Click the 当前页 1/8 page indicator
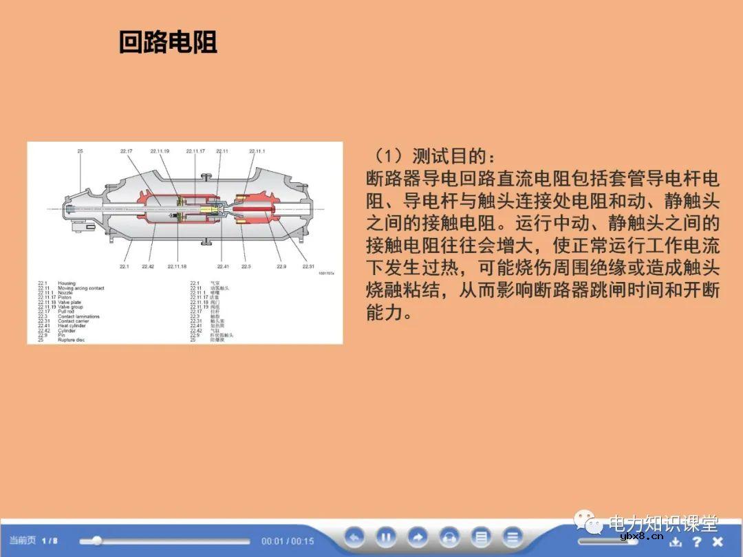Screen dimensions: 743x557 pos(31,540)
